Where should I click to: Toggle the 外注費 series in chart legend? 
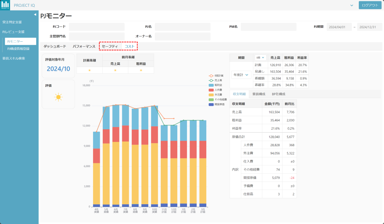[x=211, y=95]
